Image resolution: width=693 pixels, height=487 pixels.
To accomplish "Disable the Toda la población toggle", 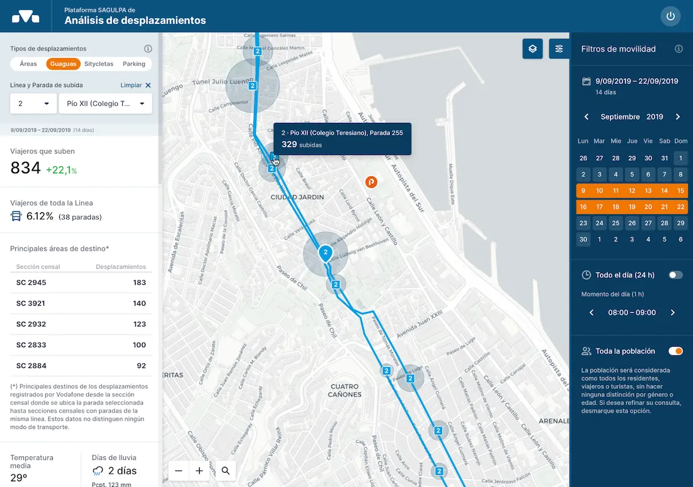I will click(x=676, y=351).
